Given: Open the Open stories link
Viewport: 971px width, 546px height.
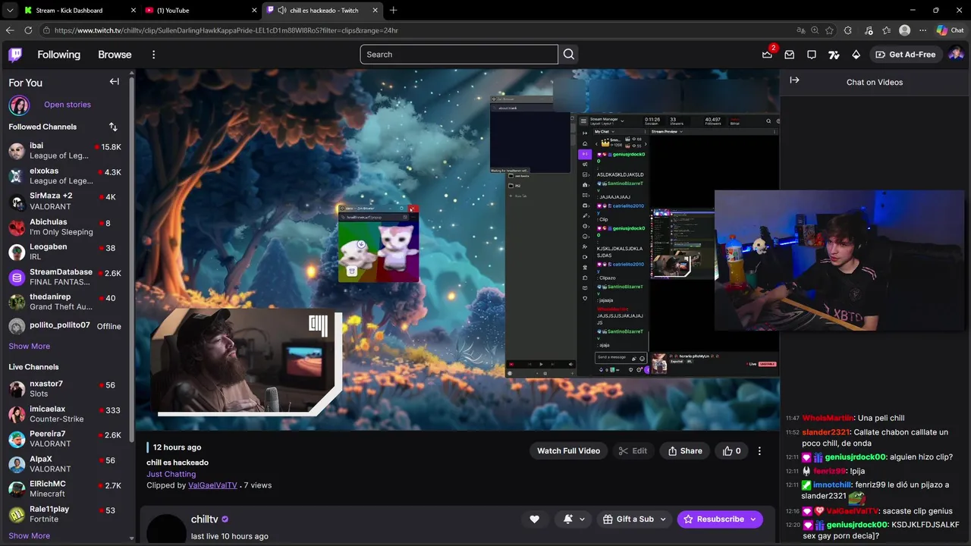Looking at the screenshot, I should [68, 105].
